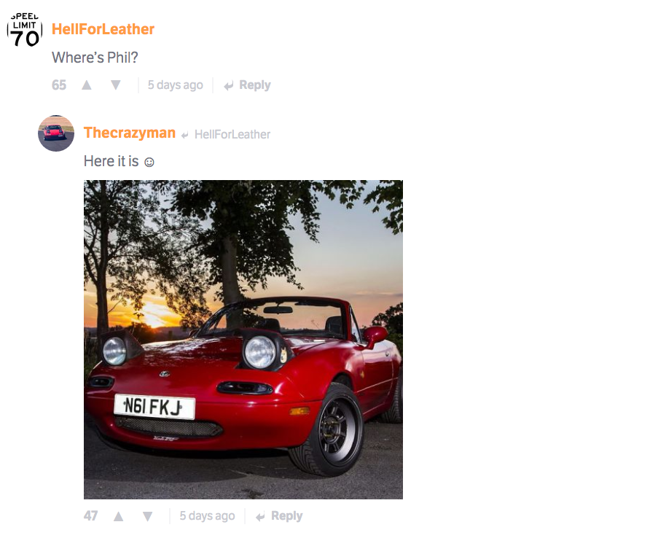This screenshot has height=538, width=650.
Task: Open the red Miata photo
Action: [243, 339]
